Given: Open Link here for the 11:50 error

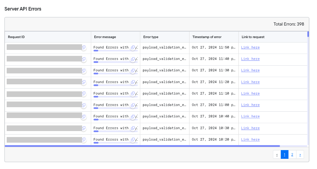Looking at the screenshot, I should [x=250, y=47].
